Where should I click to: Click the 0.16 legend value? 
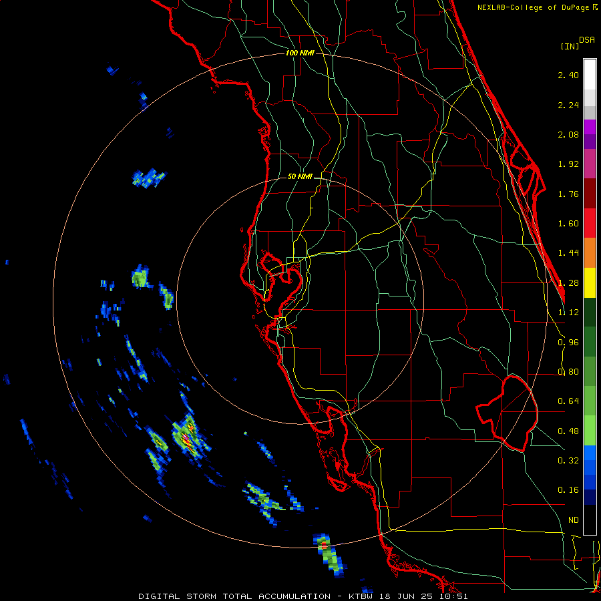click(568, 490)
